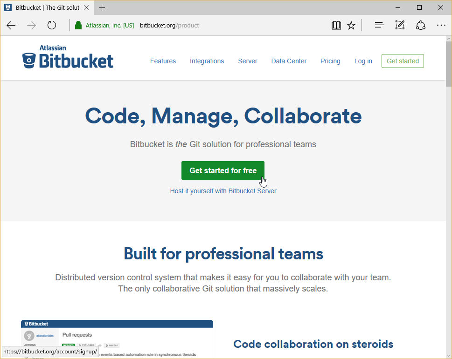
Task: Open a new tab with plus
Action: pos(102,8)
